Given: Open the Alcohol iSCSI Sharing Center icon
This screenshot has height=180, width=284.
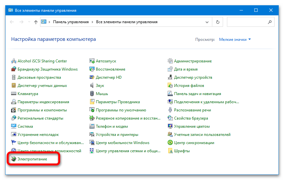Looking at the screenshot, I should coord(14,61).
